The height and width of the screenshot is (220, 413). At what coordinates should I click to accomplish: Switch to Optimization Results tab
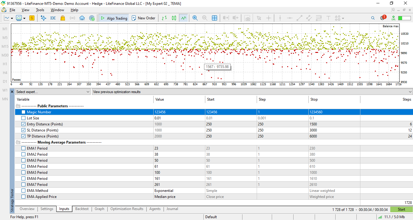point(127,209)
